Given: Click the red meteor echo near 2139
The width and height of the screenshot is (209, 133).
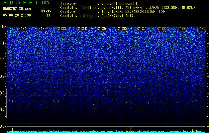Looking at the screenshot, I should coord(189,101).
